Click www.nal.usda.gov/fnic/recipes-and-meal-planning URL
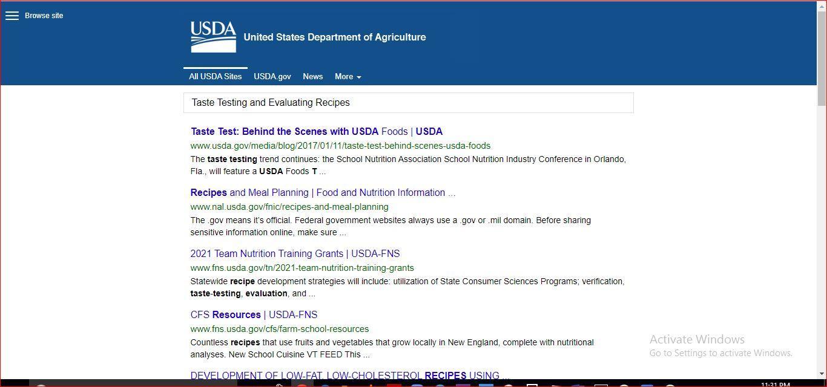 click(289, 207)
